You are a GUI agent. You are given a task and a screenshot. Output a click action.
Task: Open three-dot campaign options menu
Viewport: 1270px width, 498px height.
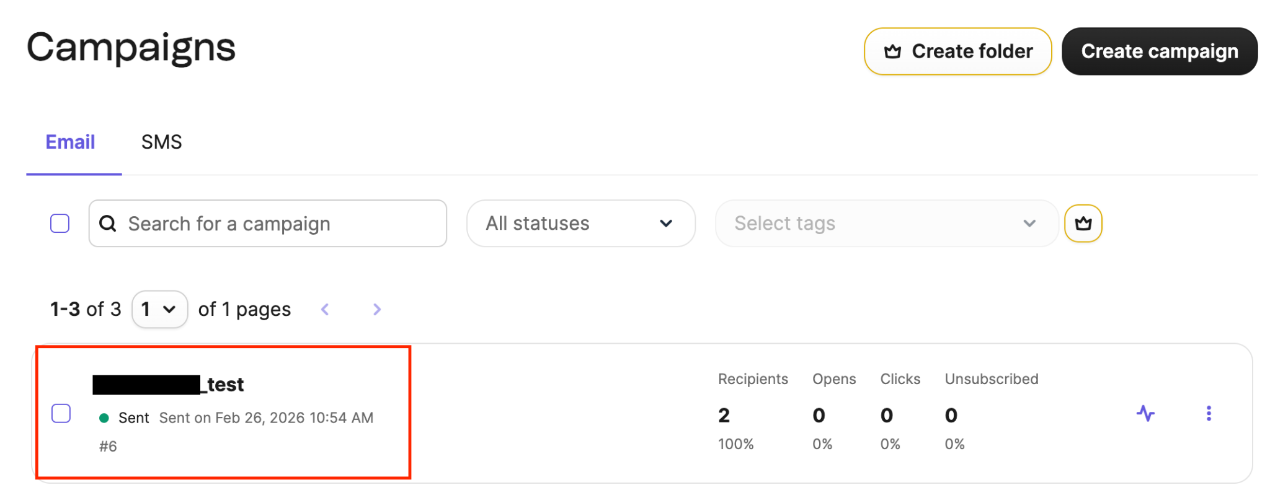click(1209, 413)
